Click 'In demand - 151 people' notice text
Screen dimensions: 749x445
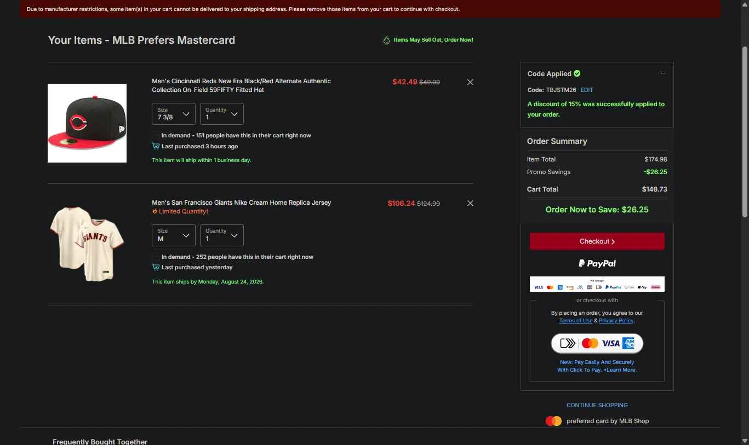(236, 135)
